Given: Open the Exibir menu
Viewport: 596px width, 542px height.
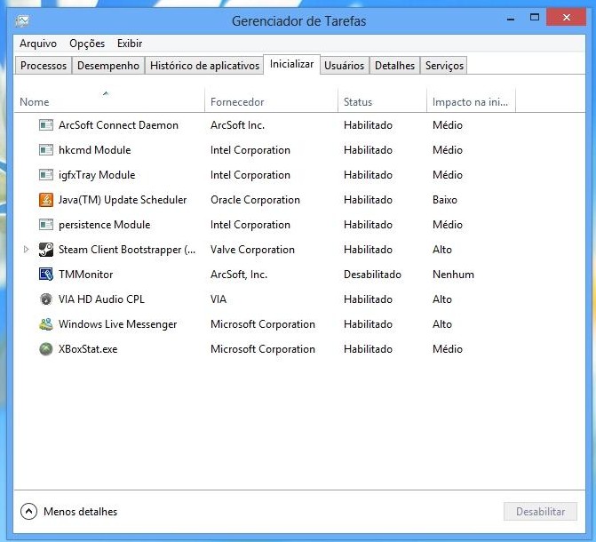Looking at the screenshot, I should coord(130,44).
